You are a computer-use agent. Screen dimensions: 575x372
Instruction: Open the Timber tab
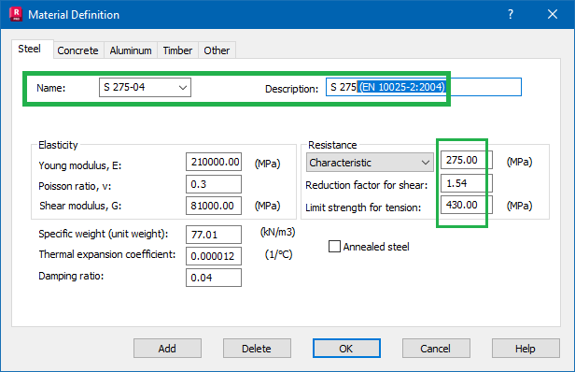(177, 50)
